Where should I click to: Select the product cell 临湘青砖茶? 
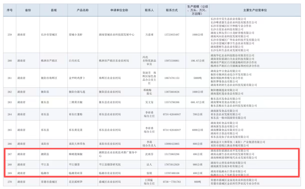[76, 173]
